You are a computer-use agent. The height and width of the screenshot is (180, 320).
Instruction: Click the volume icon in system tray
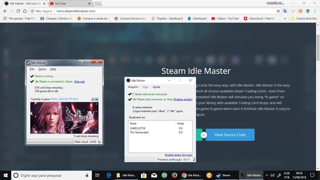tap(272, 175)
